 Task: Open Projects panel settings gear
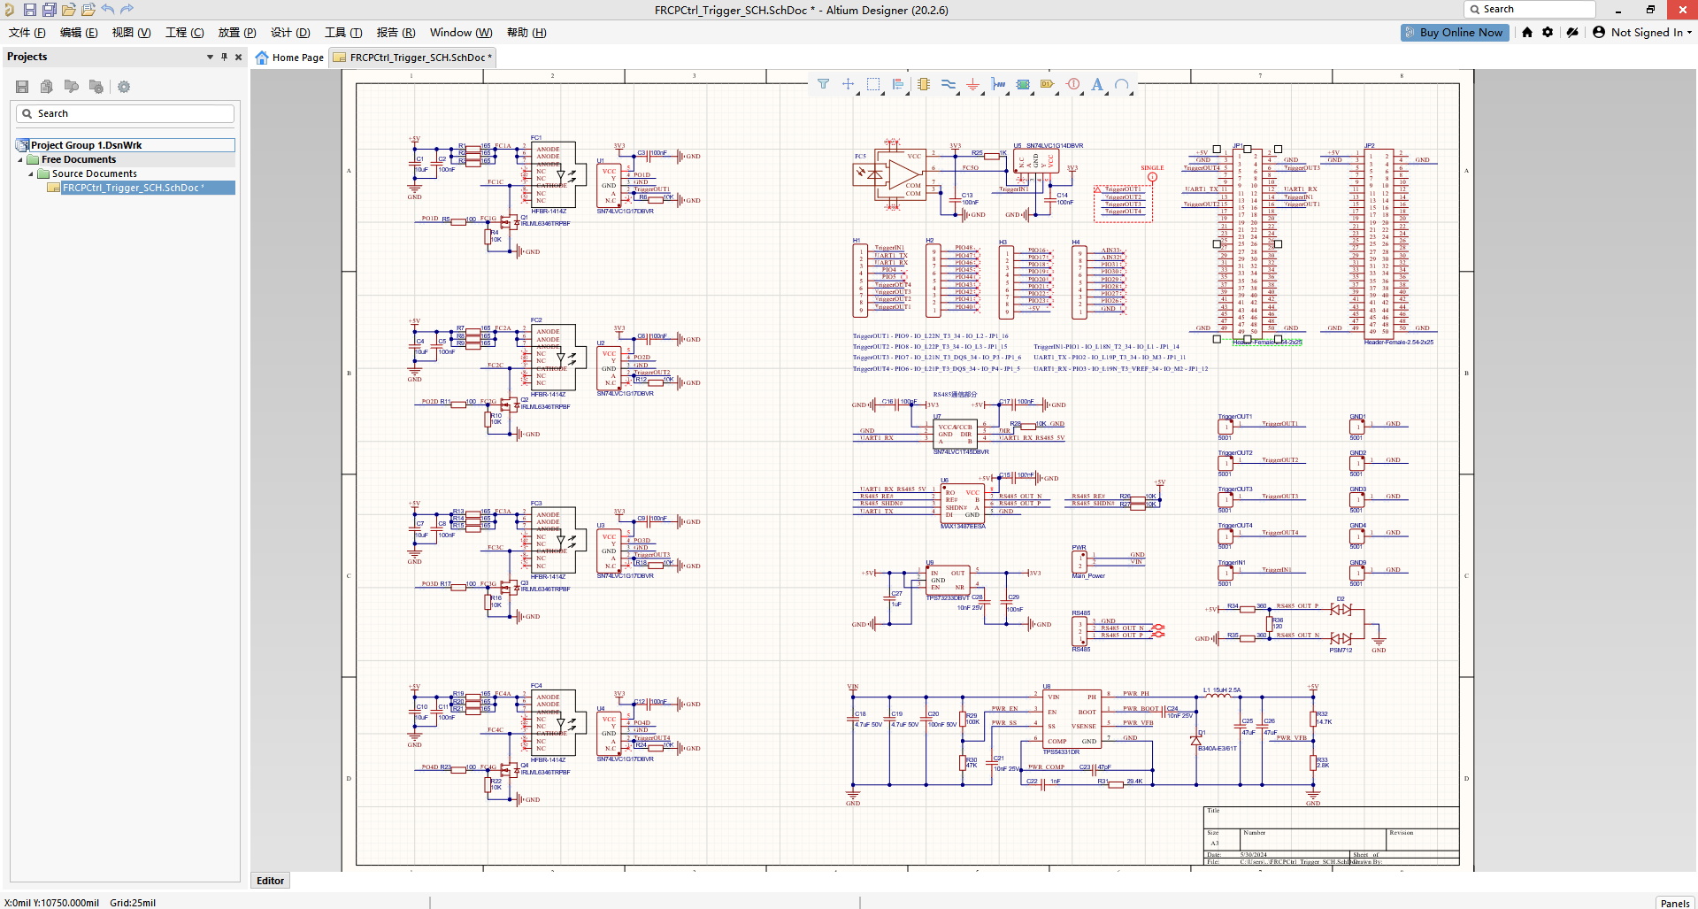coord(124,87)
